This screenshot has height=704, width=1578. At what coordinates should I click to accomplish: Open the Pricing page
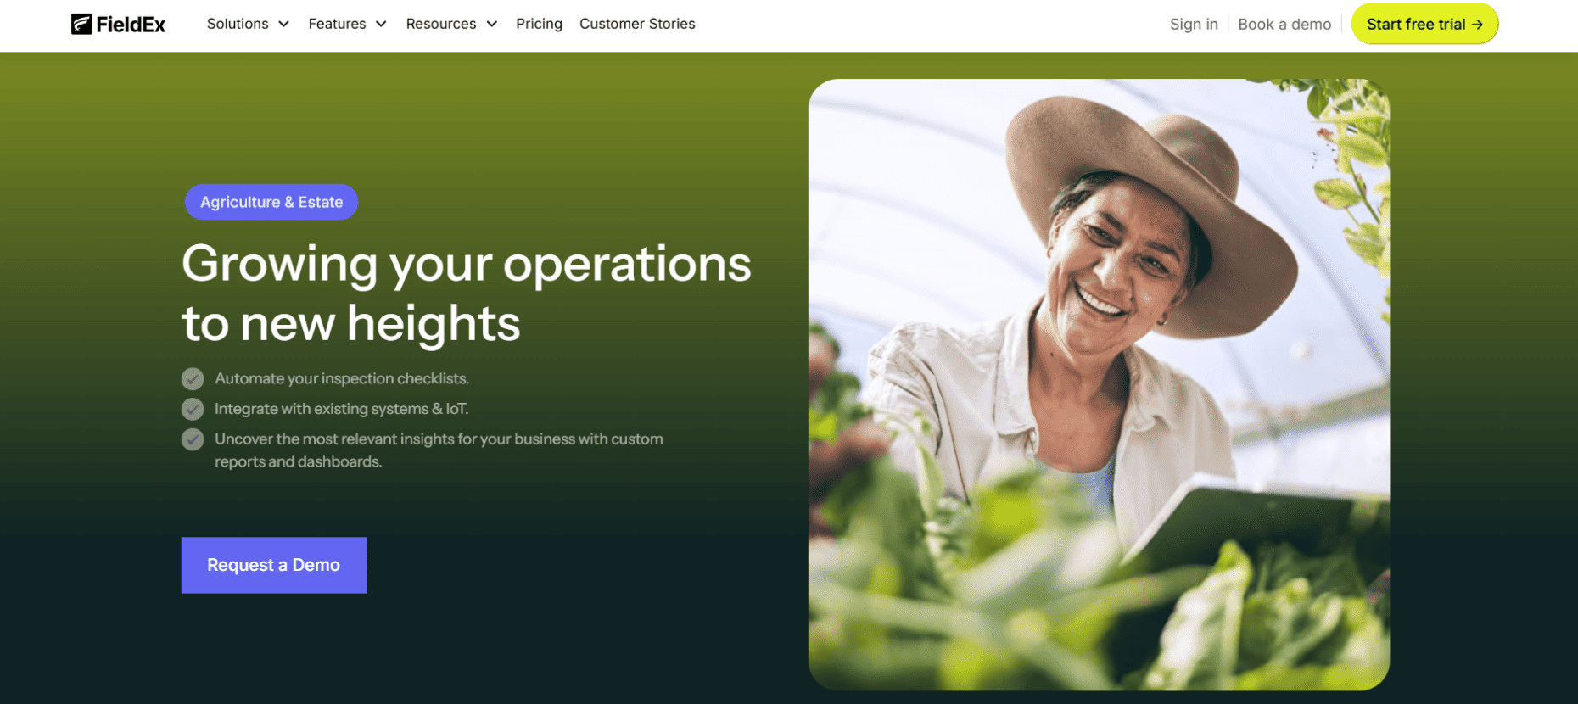539,24
